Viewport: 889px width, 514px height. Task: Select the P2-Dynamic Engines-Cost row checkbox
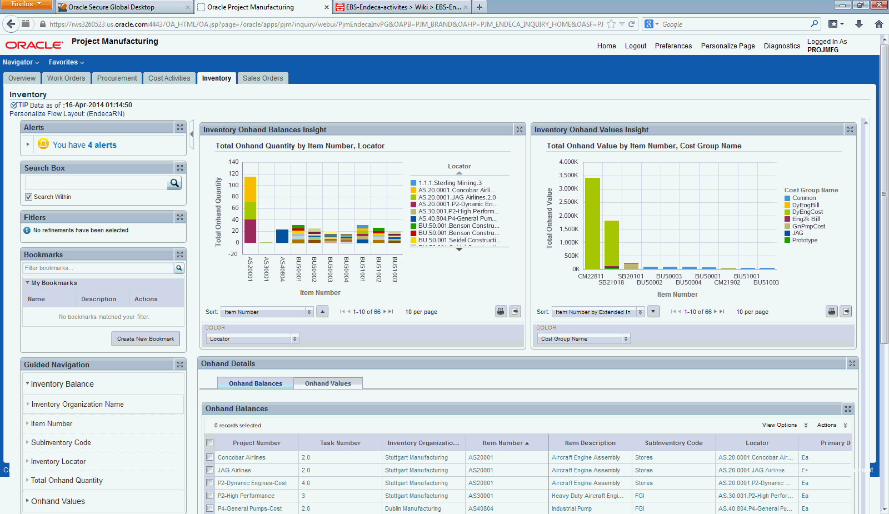[x=209, y=483]
